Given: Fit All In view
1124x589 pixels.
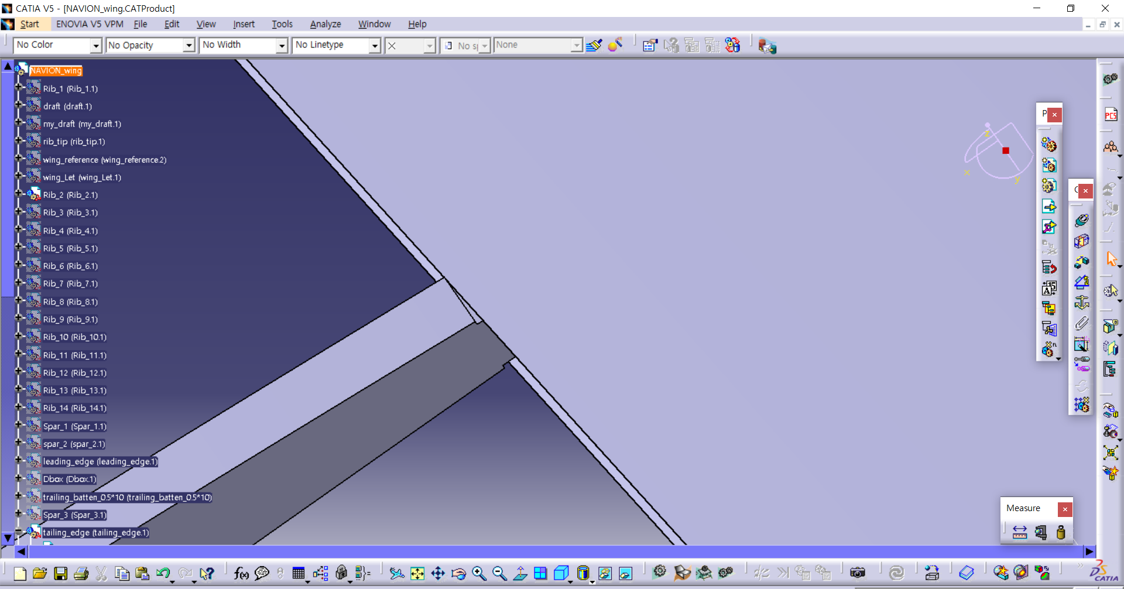Looking at the screenshot, I should (417, 573).
